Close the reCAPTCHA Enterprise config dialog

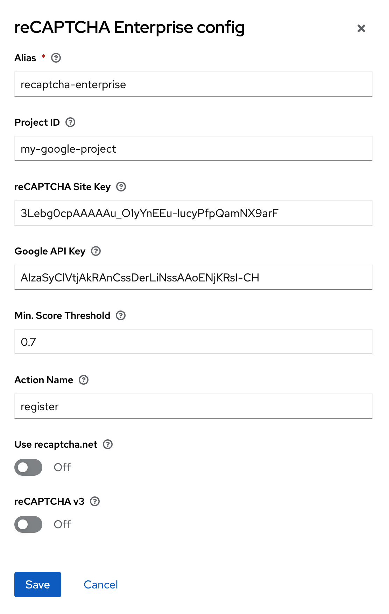pos(362,28)
